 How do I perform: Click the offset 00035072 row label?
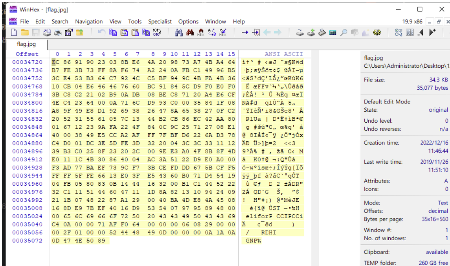[x=27, y=240]
